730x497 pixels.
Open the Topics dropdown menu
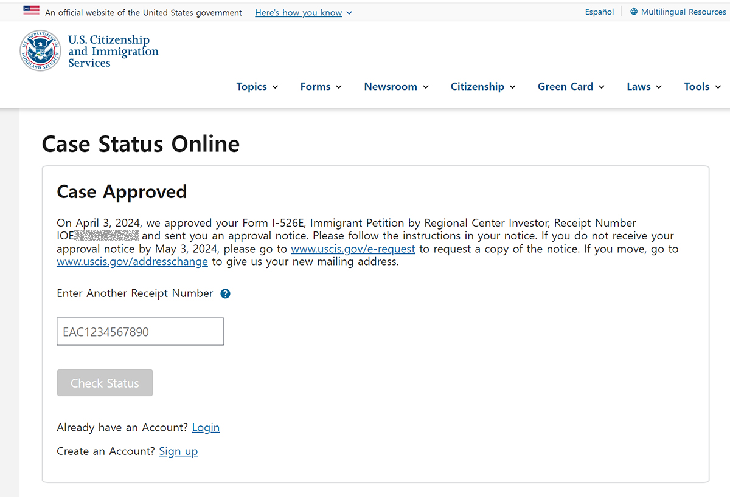tap(257, 86)
